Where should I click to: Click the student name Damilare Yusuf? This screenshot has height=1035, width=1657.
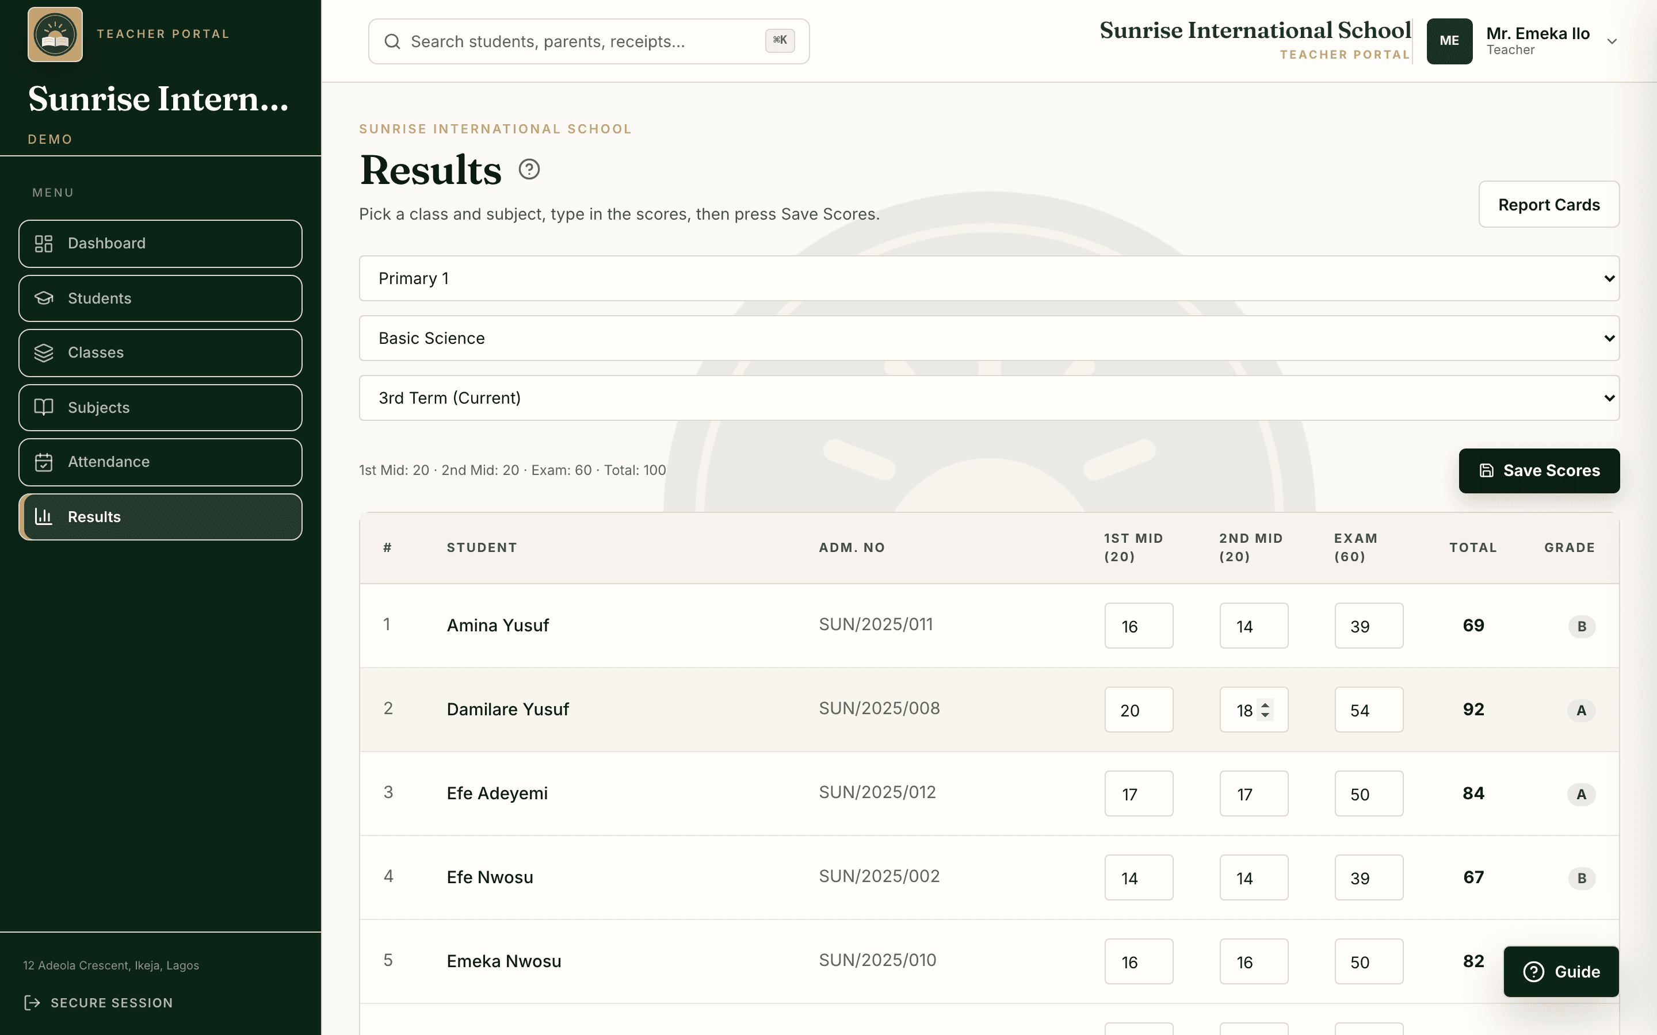click(x=507, y=710)
